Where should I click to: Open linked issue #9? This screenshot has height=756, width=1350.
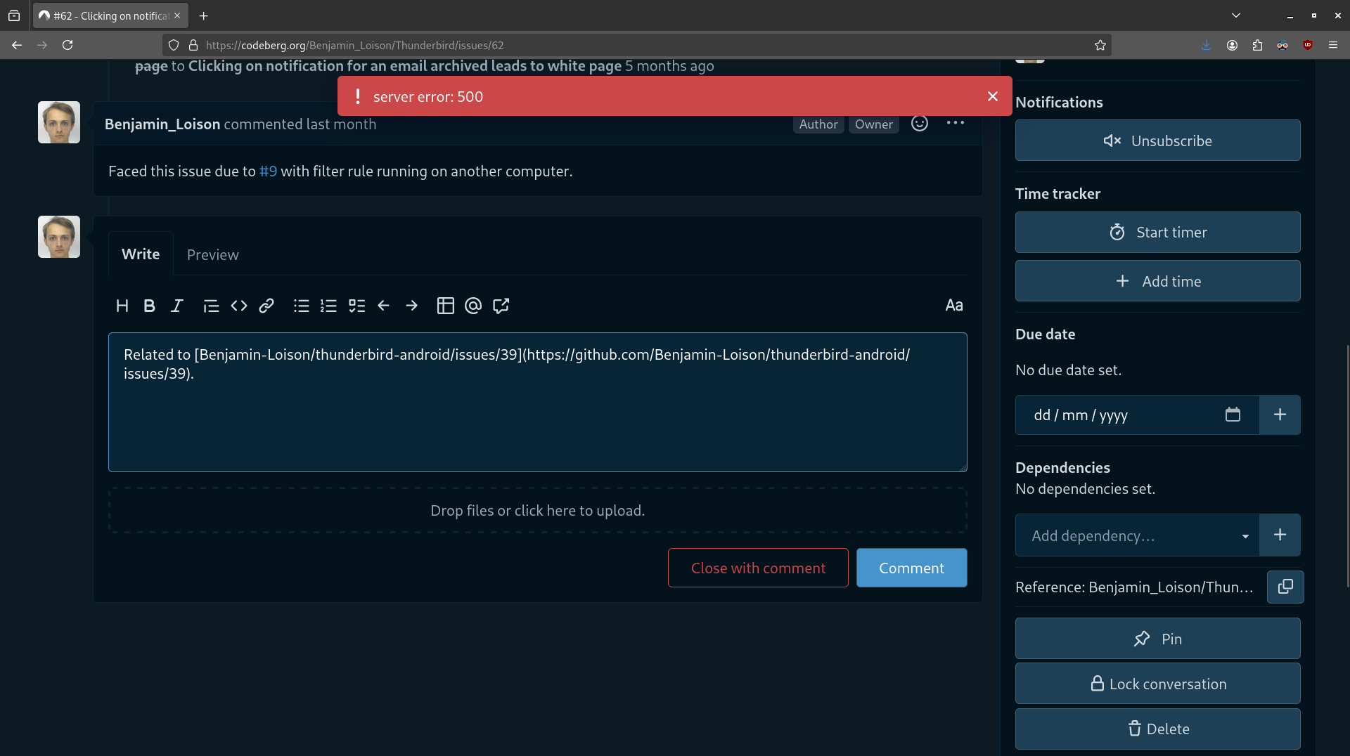pos(268,171)
